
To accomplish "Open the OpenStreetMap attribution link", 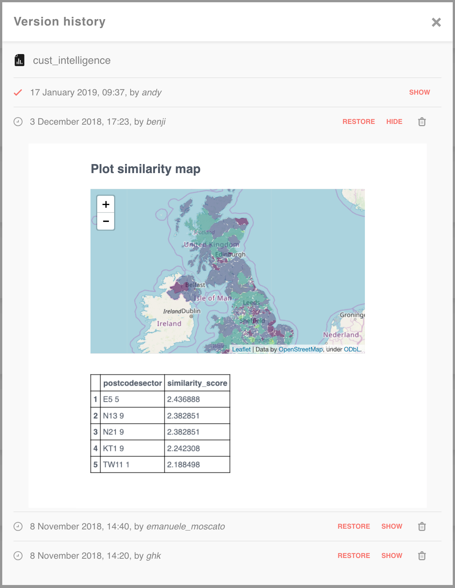I will point(300,349).
